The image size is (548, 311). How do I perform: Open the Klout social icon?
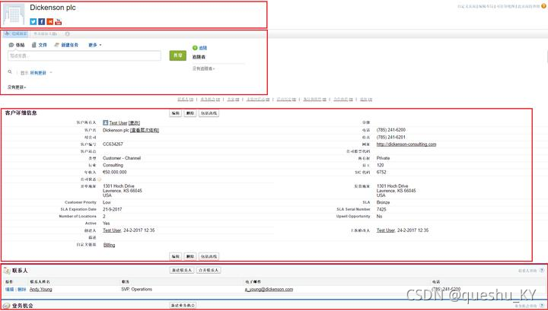[50, 21]
